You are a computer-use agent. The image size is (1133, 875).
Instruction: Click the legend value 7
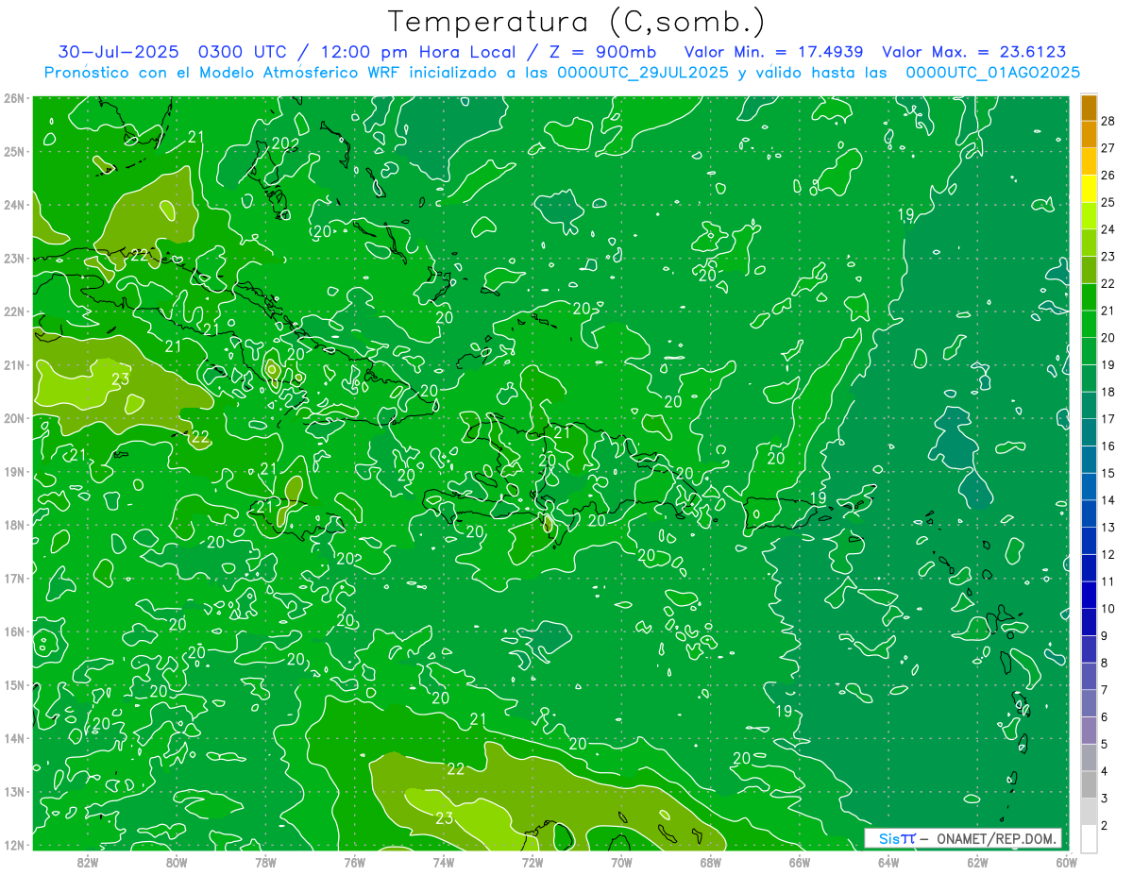[x=1105, y=690]
